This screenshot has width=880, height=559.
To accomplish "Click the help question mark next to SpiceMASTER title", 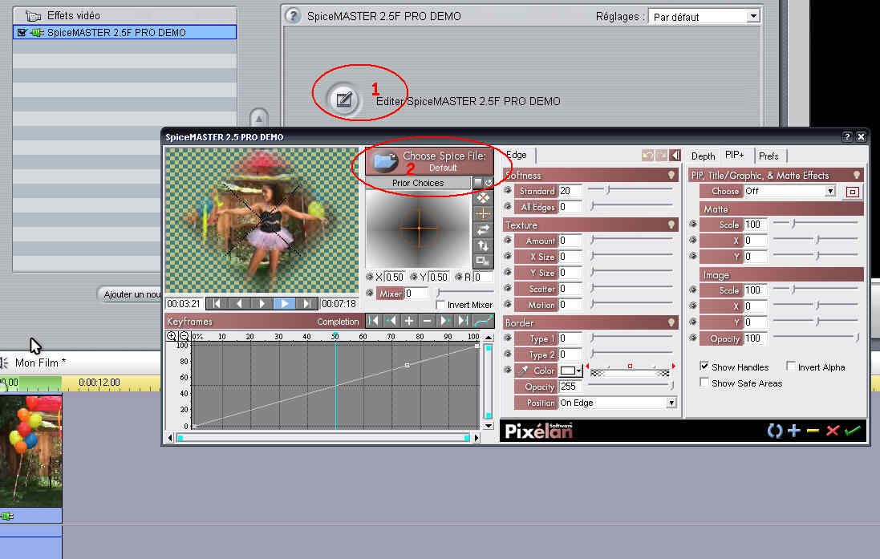I will click(293, 16).
